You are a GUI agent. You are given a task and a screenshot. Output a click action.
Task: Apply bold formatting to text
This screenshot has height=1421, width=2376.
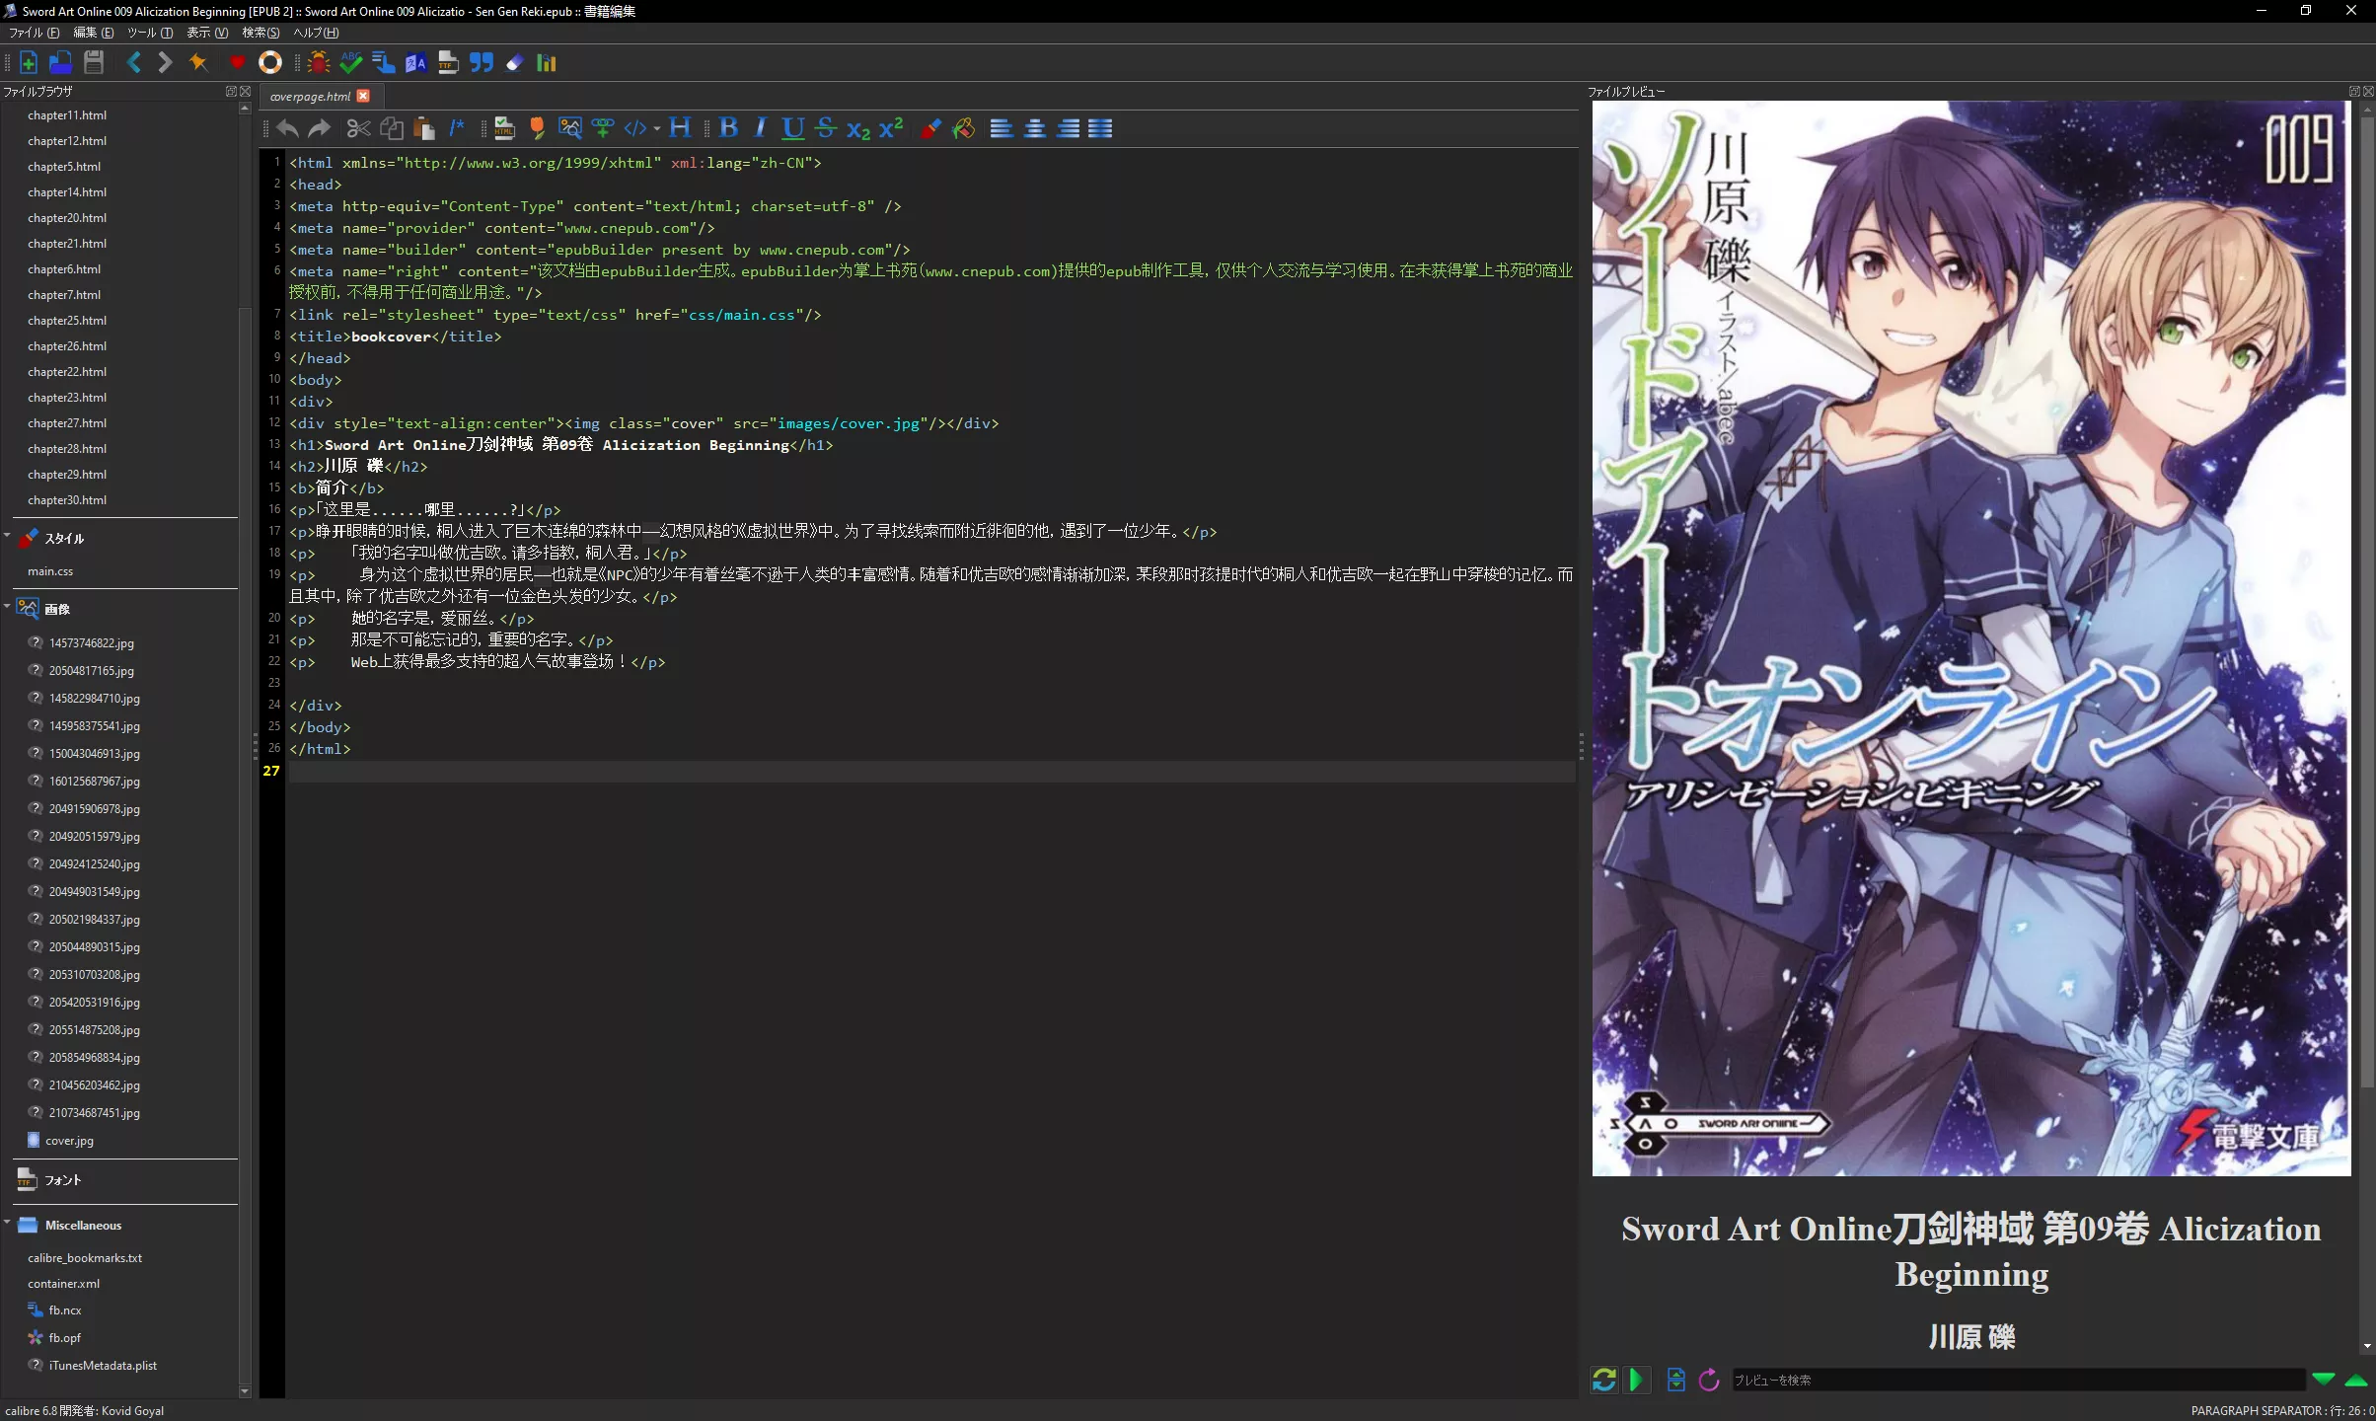(x=728, y=128)
